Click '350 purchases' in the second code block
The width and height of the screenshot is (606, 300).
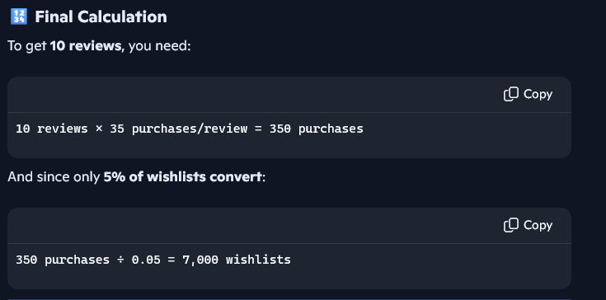tap(63, 260)
